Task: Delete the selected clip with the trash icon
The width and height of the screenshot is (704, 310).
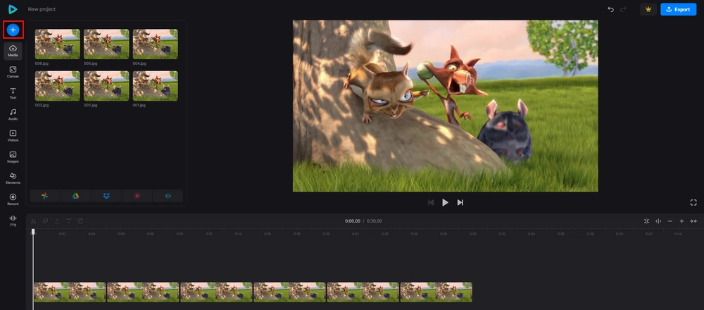Action: (80, 221)
